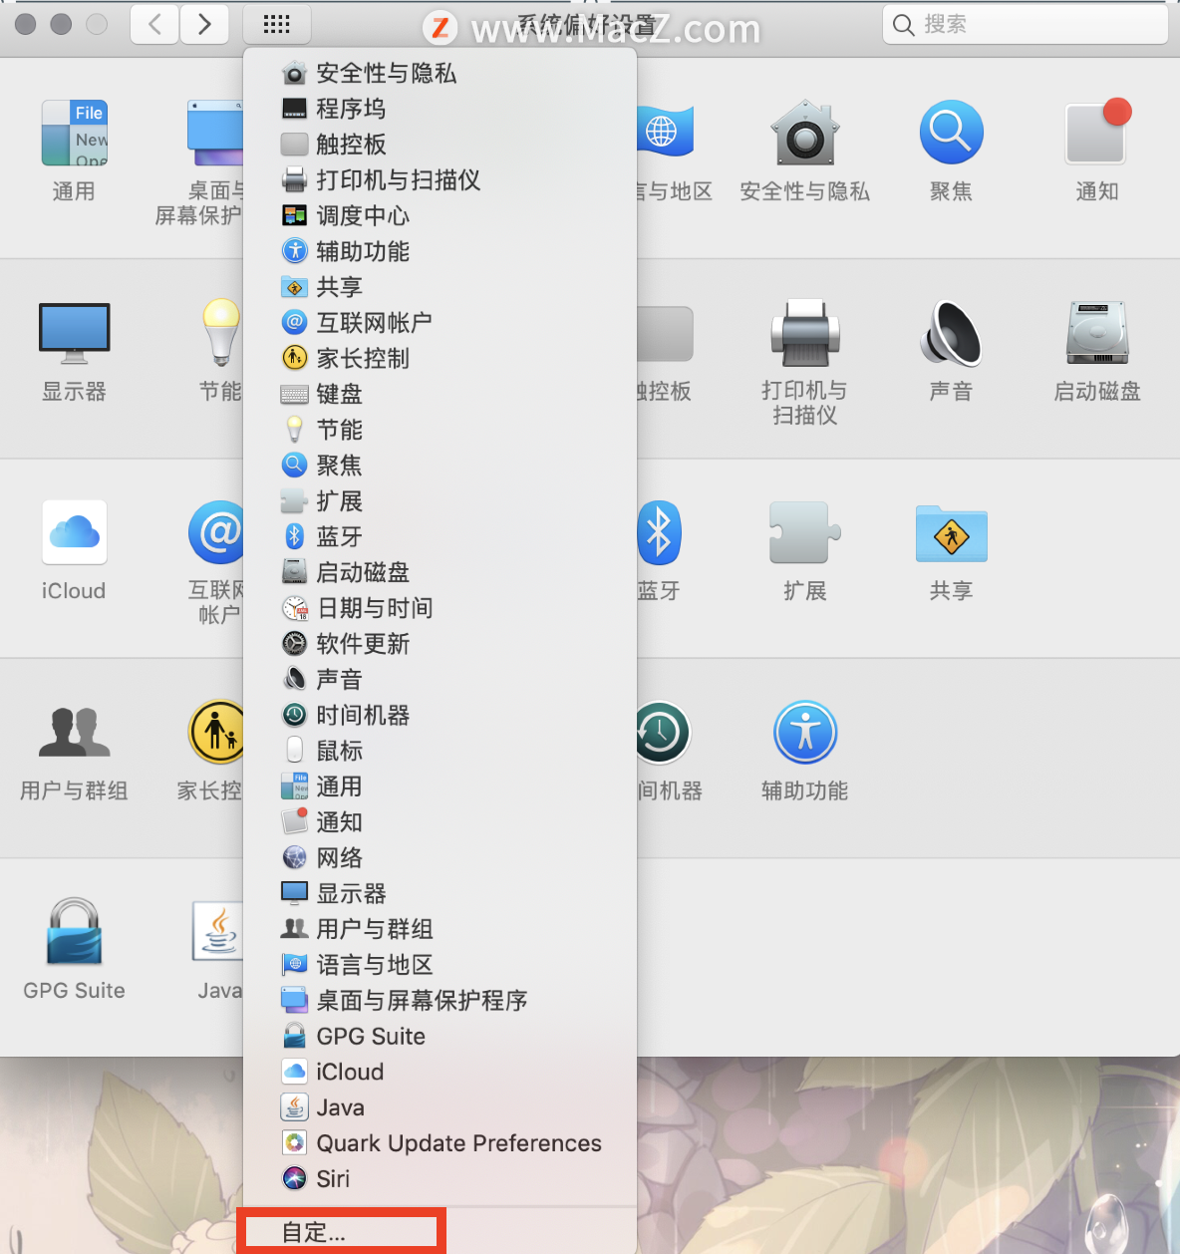The height and width of the screenshot is (1254, 1180).
Task: Open the 启动磁盘 Startup Disk icon in grid
Action: pos(1097,333)
